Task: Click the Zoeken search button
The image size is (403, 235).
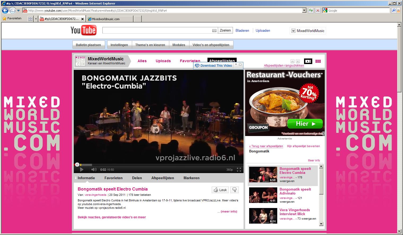Action: (225, 30)
